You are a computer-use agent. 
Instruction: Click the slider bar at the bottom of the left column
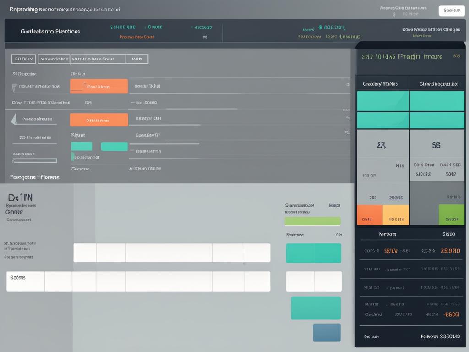click(x=35, y=161)
